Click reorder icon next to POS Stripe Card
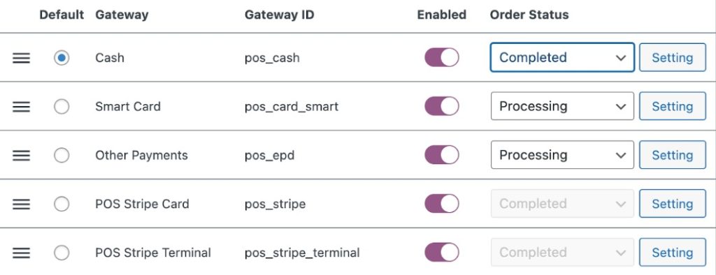This screenshot has width=716, height=275. coord(21,204)
